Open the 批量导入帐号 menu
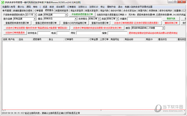This screenshot has height=116, width=187. coord(9,7)
